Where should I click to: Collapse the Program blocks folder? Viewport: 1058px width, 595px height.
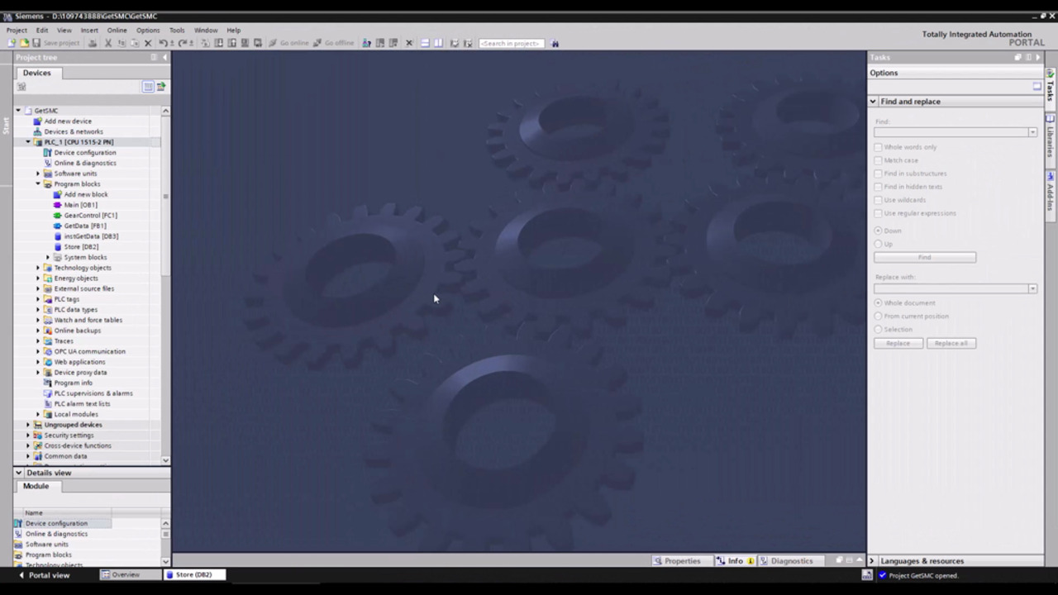coord(38,183)
